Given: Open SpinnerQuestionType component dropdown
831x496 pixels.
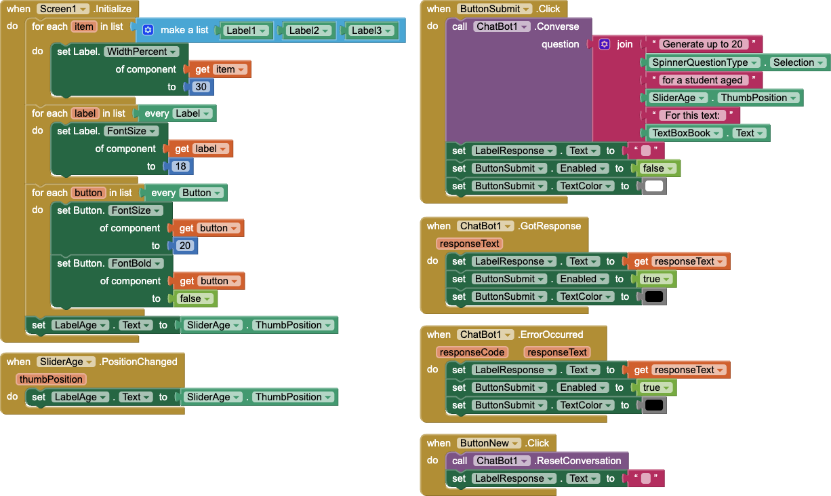Looking at the screenshot, I should coord(706,62).
